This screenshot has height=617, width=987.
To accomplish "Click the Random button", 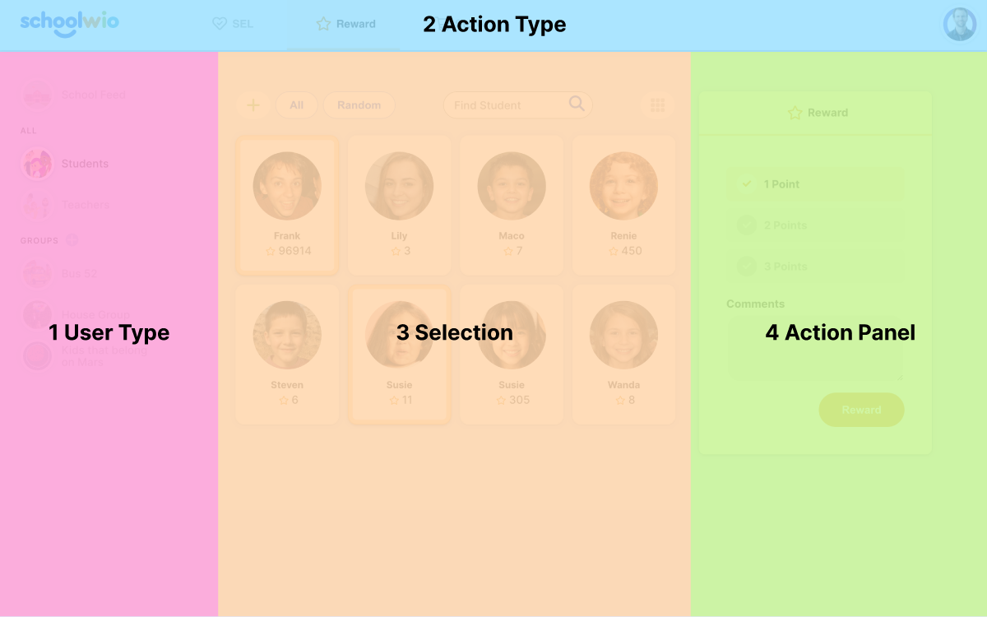I will pyautogui.click(x=359, y=105).
